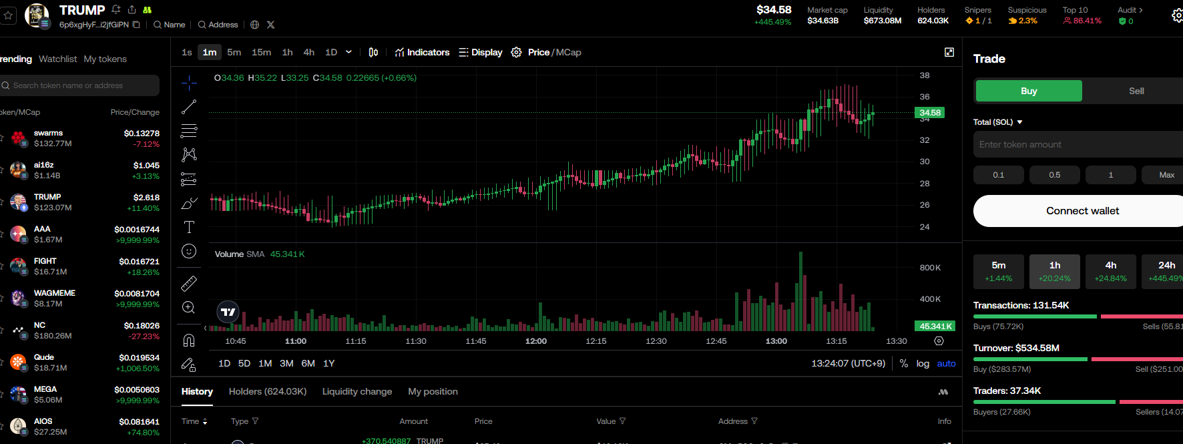1183x444 pixels.
Task: Switch chart to Price mode
Action: [x=539, y=52]
